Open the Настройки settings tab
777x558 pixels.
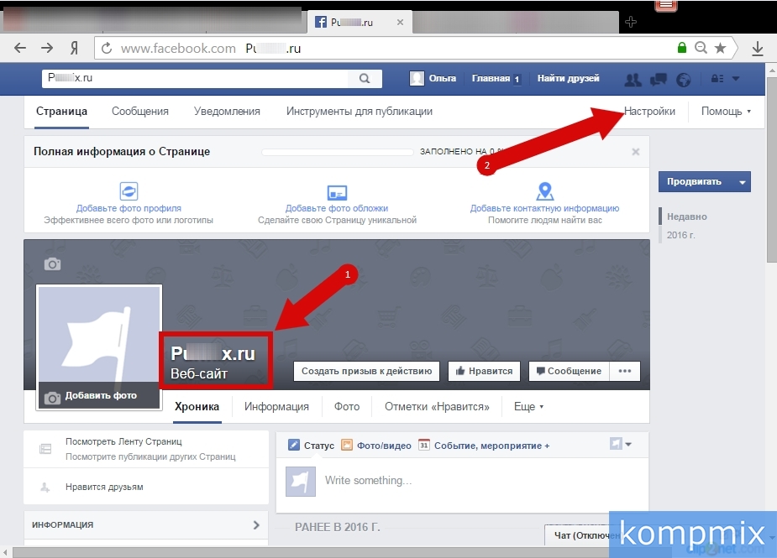pyautogui.click(x=649, y=112)
